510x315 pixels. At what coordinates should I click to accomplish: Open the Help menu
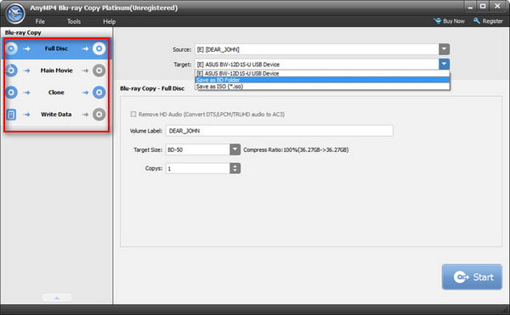[x=110, y=21]
